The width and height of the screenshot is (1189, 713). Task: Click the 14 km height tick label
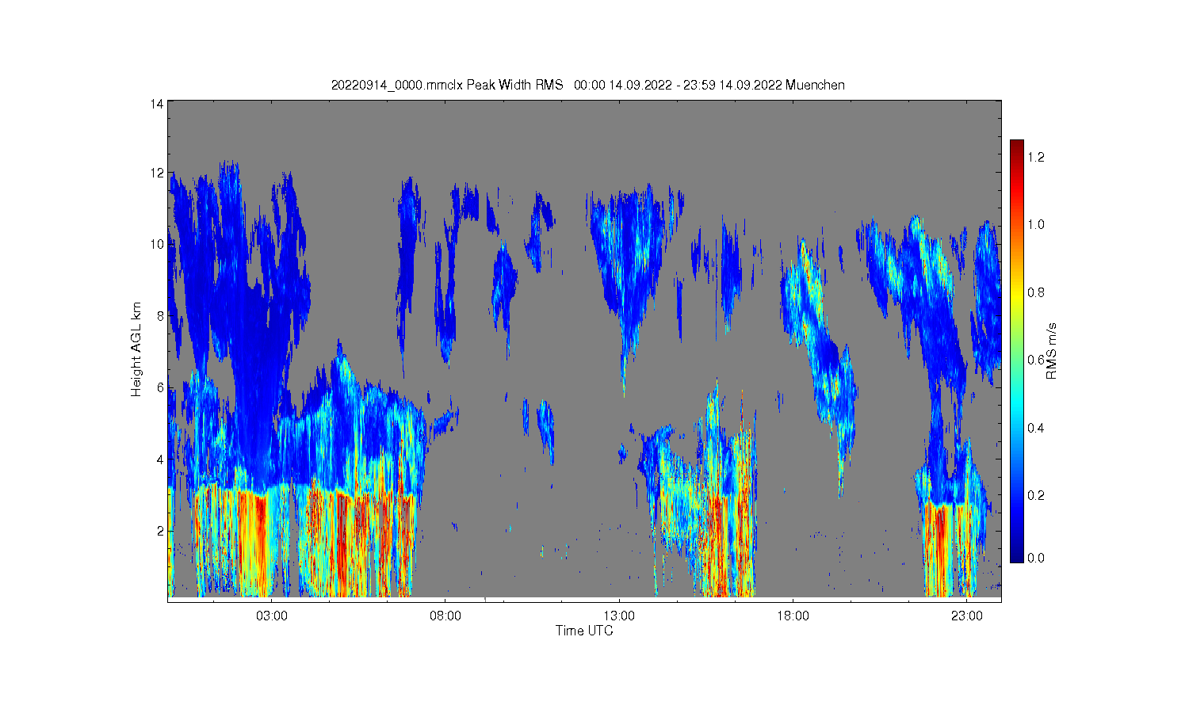click(x=157, y=104)
